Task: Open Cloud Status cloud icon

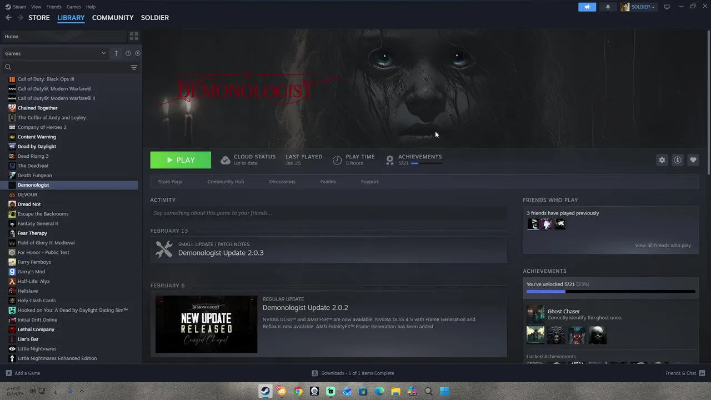Action: tap(225, 160)
